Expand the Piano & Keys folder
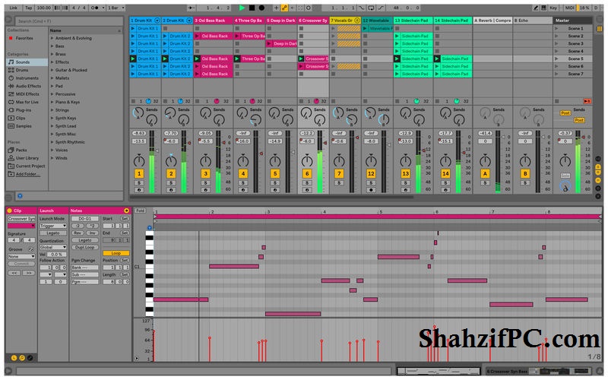This screenshot has height=380, width=608. [52, 102]
